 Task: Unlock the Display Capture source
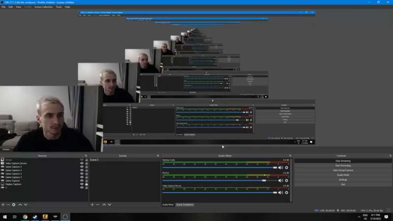[86, 184]
